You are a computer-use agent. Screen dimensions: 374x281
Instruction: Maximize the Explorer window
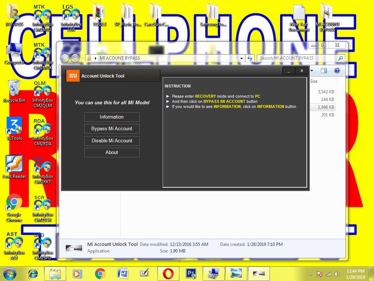tap(324, 45)
